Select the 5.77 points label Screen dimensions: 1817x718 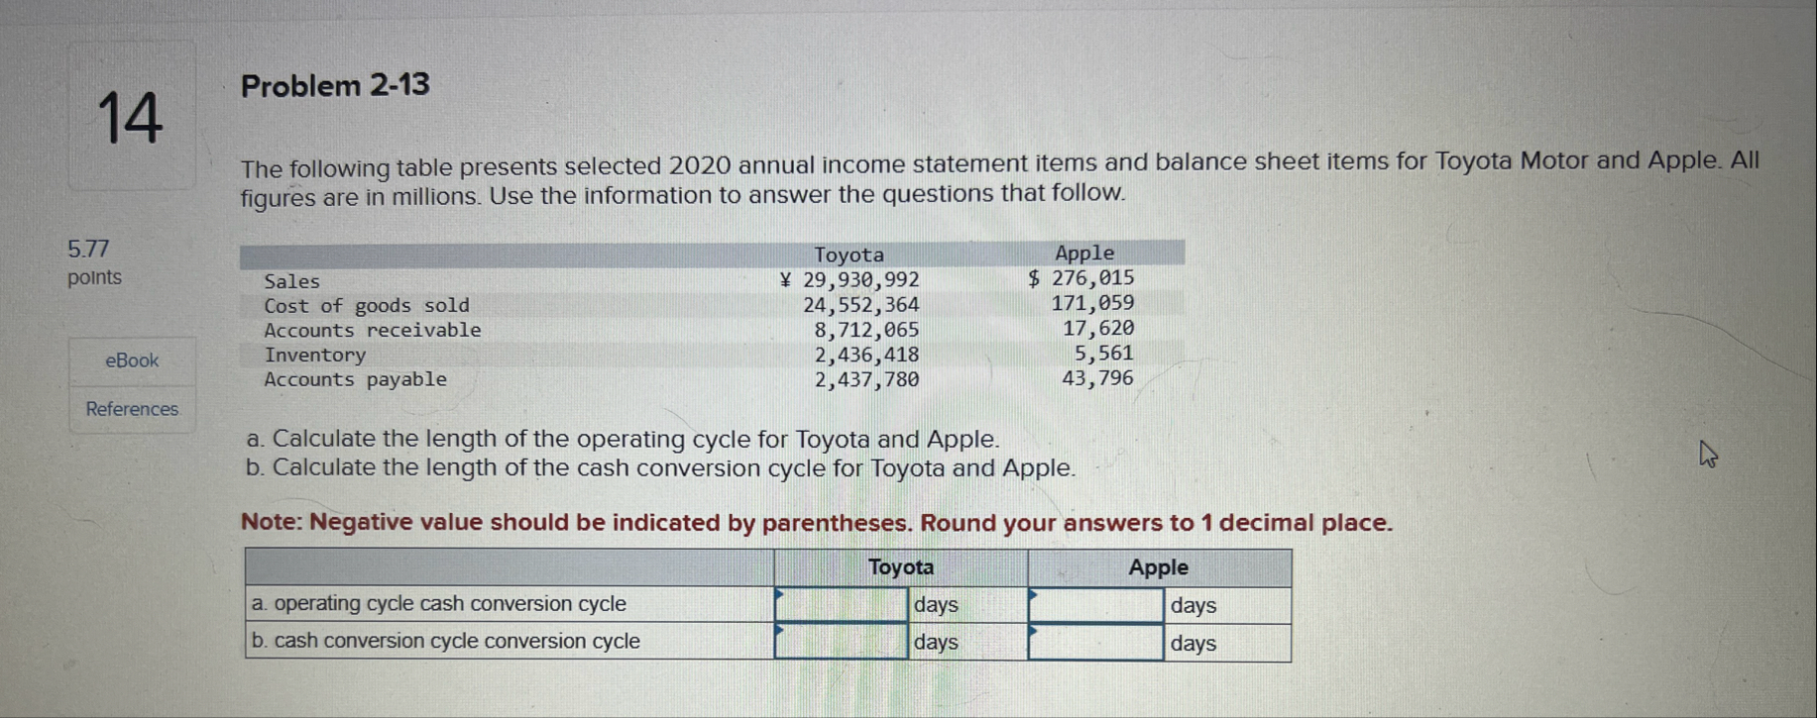click(94, 262)
